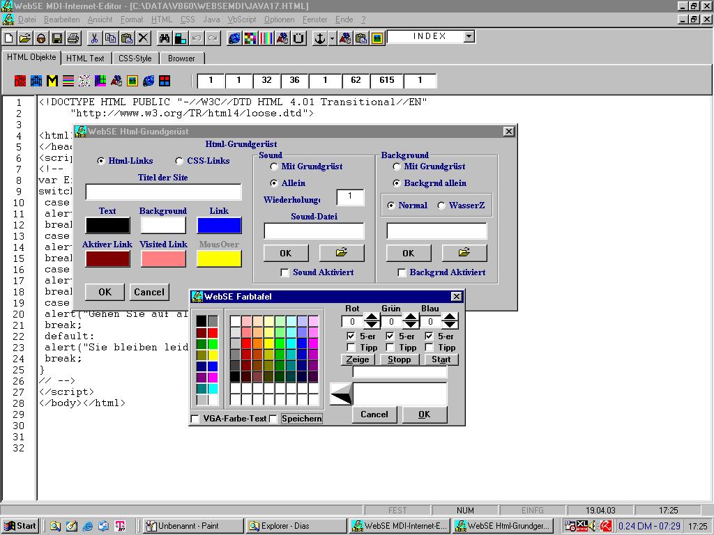This screenshot has height=535, width=714.
Task: Click the Titel der Site input field
Action: [x=163, y=192]
